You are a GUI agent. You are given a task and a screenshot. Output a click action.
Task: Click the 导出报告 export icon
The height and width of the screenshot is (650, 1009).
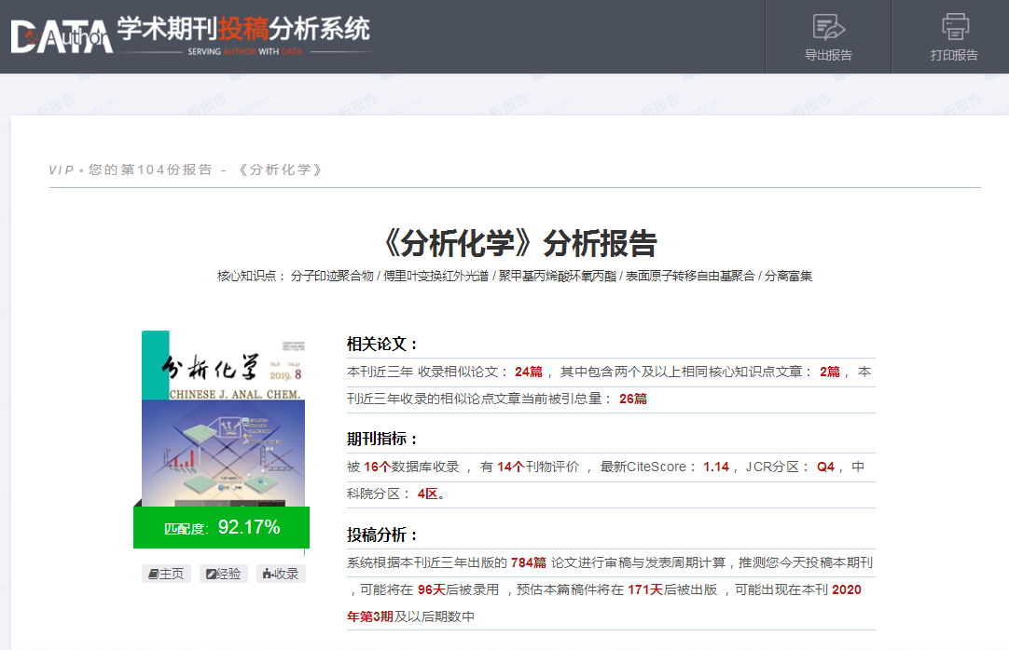click(x=828, y=26)
